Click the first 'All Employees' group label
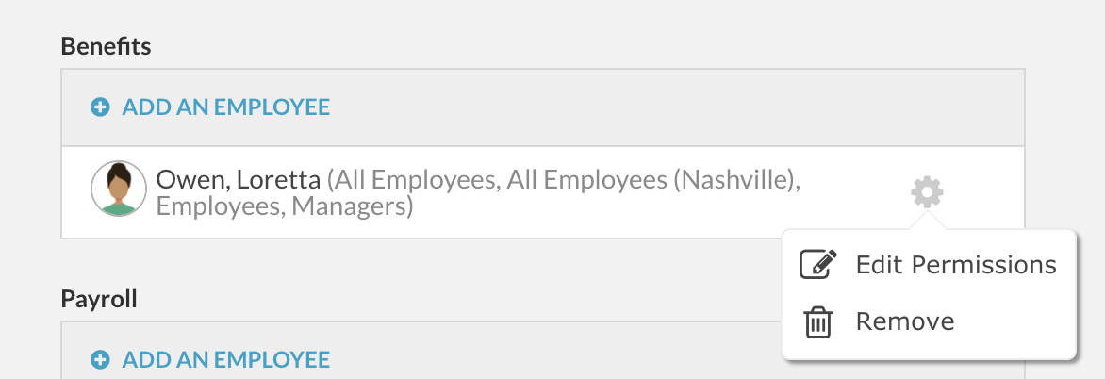The image size is (1105, 379). click(x=413, y=181)
